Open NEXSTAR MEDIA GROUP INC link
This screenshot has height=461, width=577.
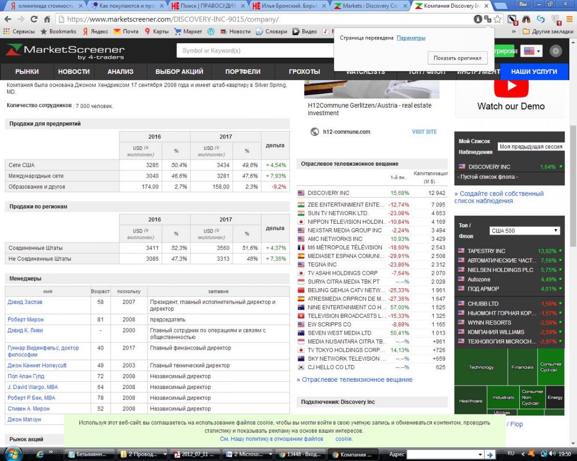[x=344, y=230]
